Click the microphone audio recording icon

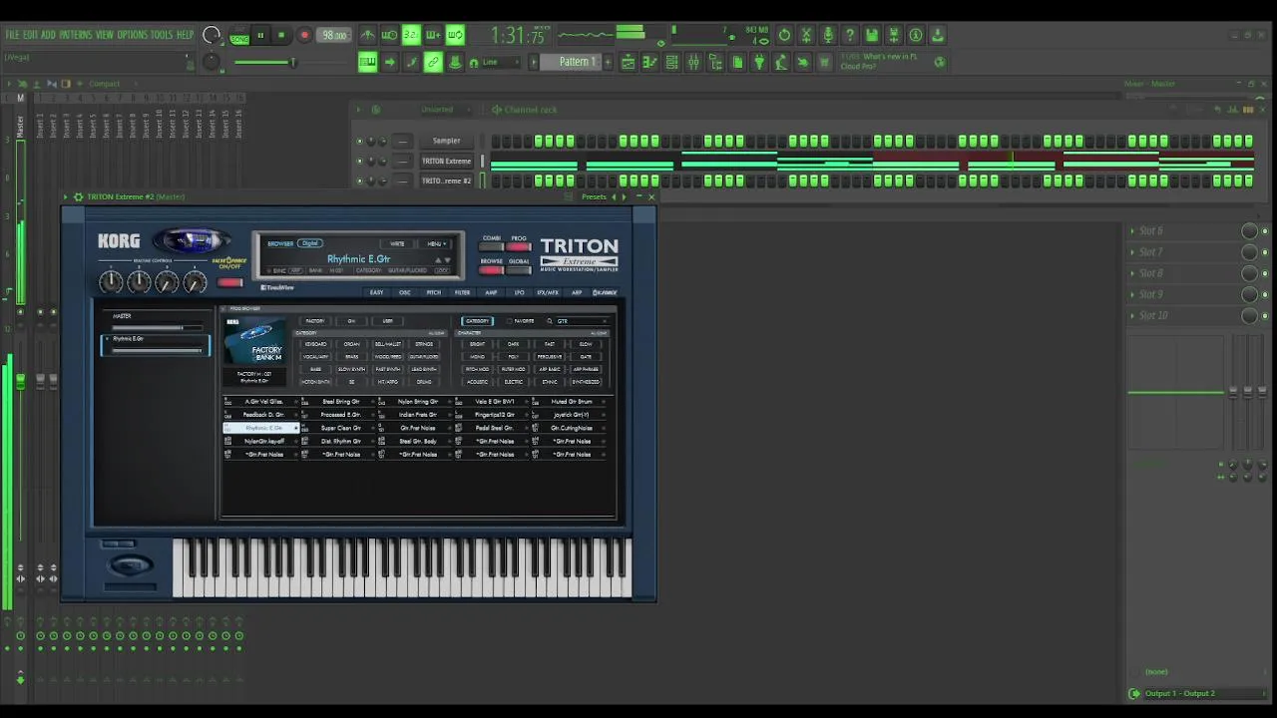click(x=828, y=35)
